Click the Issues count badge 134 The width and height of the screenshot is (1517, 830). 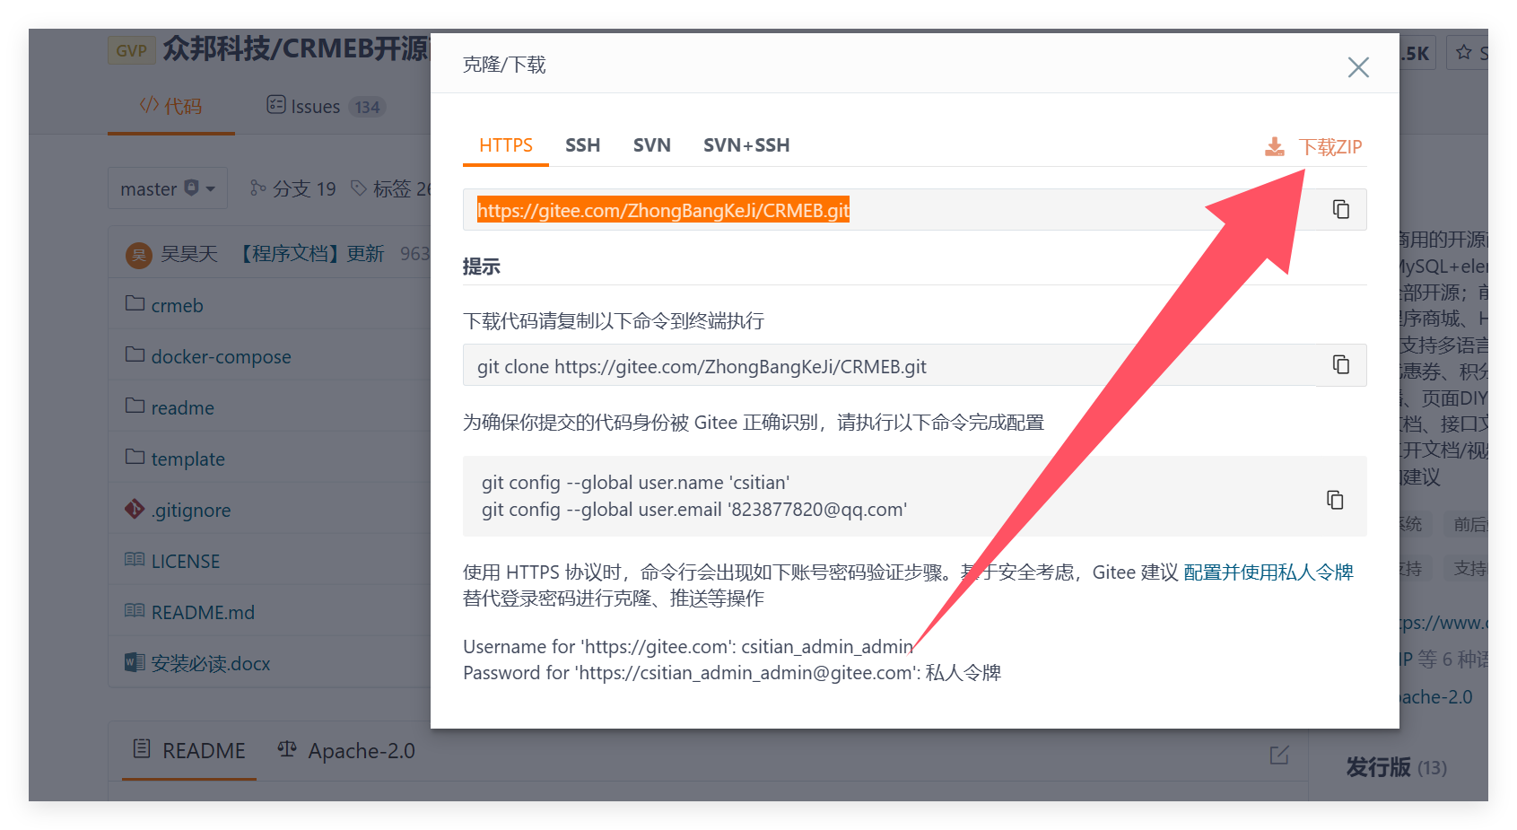tap(367, 108)
